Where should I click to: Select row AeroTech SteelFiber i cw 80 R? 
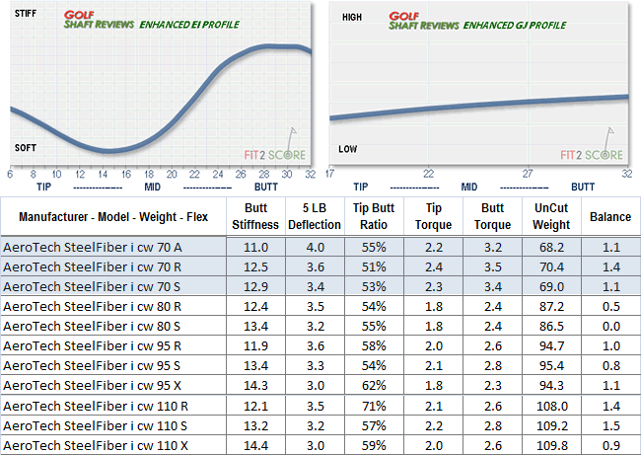coord(320,306)
